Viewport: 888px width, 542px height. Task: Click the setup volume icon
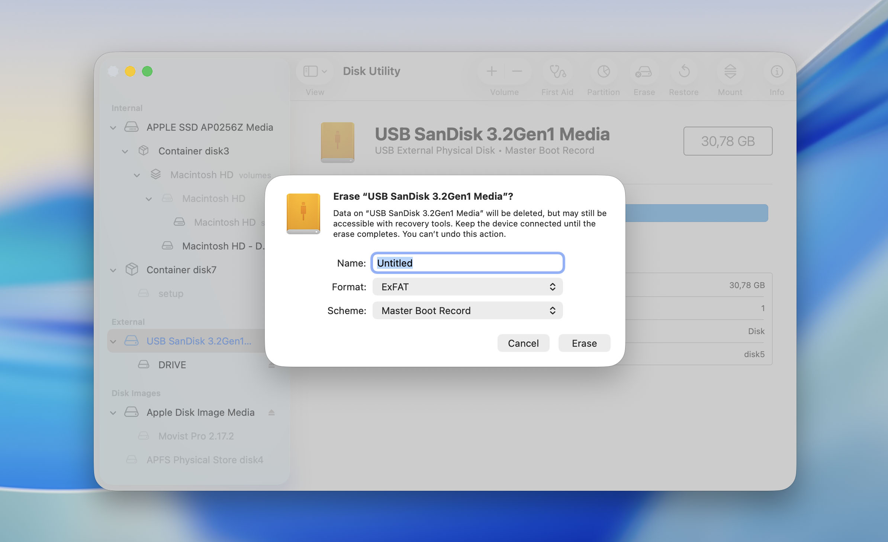[x=144, y=293]
